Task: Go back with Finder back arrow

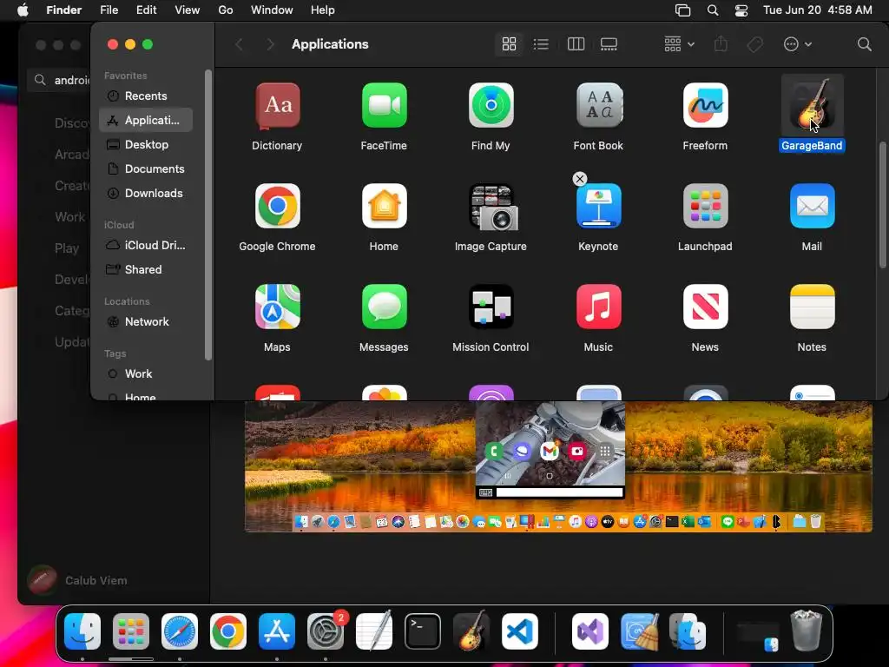Action: pyautogui.click(x=240, y=44)
